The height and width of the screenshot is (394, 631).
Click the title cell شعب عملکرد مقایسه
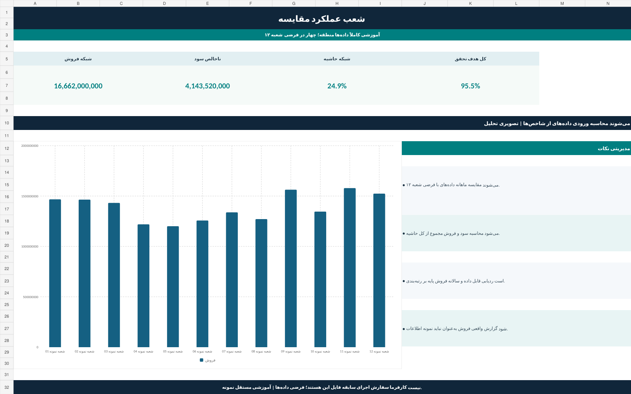(322, 18)
